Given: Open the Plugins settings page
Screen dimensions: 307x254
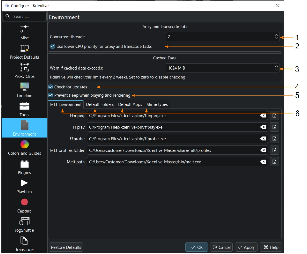Looking at the screenshot, I should [x=24, y=167].
